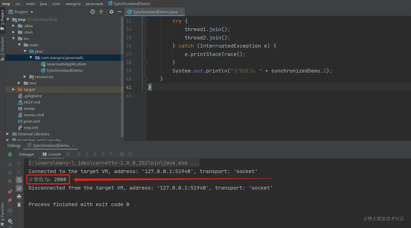Collapse the main folder
The height and width of the screenshot is (228, 411).
click(19, 45)
